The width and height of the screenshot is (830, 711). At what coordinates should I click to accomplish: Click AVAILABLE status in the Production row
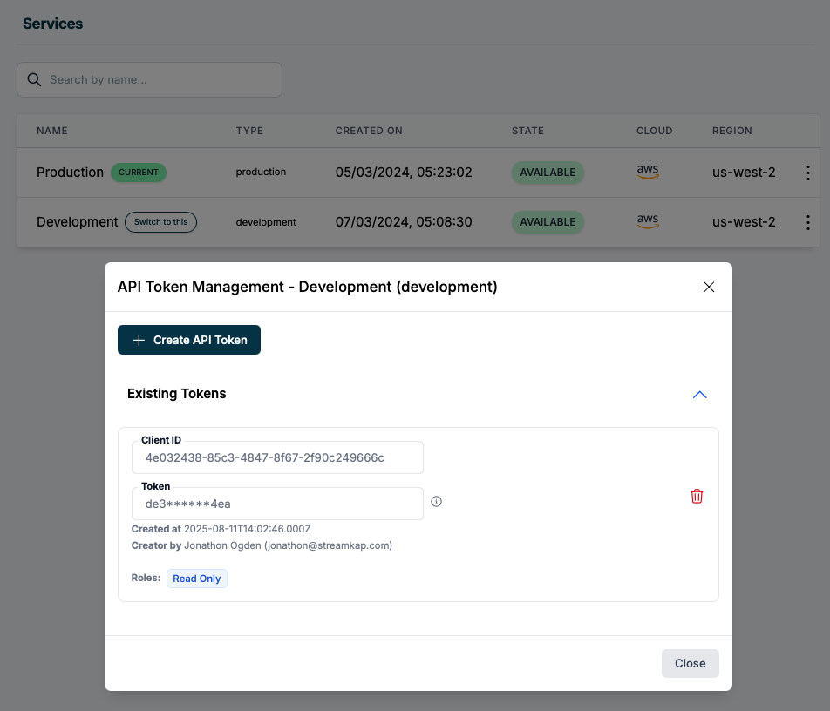click(x=548, y=173)
